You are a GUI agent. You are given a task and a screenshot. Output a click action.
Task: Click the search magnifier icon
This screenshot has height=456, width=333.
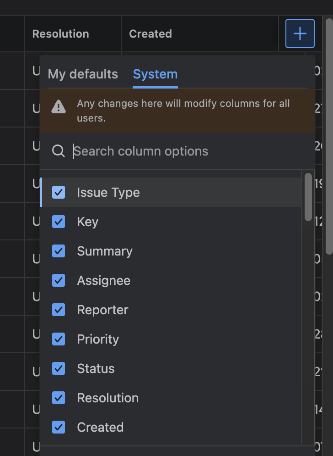(59, 151)
